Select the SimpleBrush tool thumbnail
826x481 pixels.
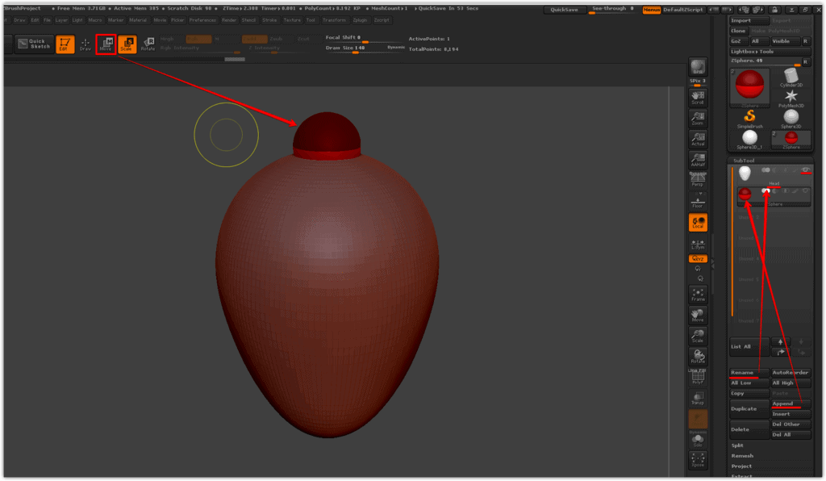click(x=749, y=117)
